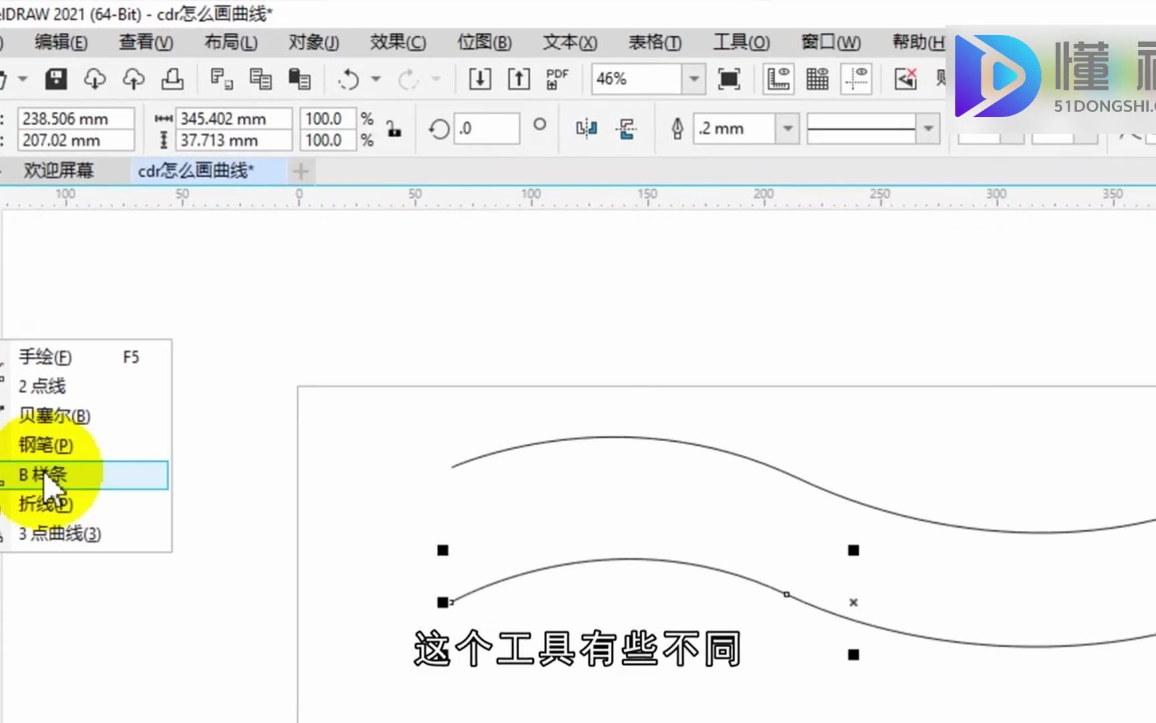Screen dimensions: 1156x723
Task: Click the upper scale percent field
Action: tap(328, 118)
